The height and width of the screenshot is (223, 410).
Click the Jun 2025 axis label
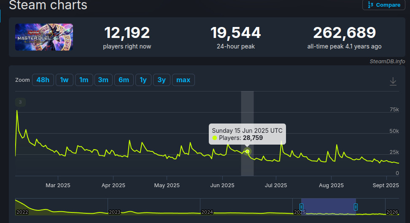pyautogui.click(x=222, y=185)
